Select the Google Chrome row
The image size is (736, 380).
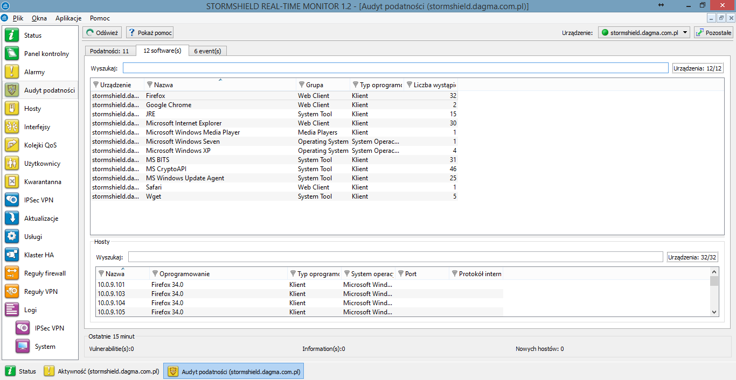point(274,105)
